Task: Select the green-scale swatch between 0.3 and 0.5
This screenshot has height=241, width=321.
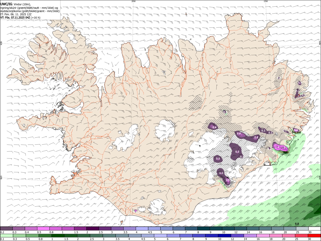Action: (19, 235)
